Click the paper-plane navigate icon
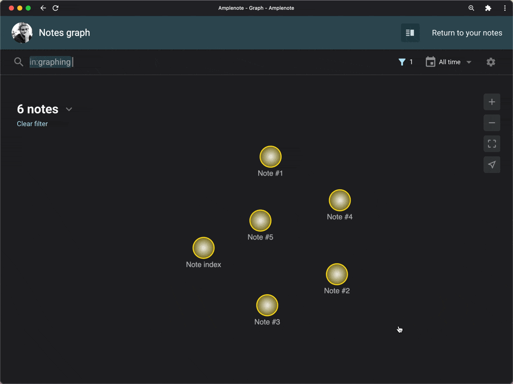The height and width of the screenshot is (384, 513). [x=492, y=165]
